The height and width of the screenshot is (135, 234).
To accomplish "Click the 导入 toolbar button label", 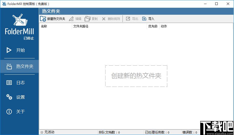I will (x=151, y=19).
